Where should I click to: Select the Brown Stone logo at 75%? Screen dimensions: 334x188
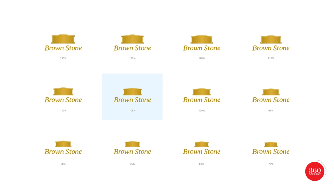pos(271,148)
